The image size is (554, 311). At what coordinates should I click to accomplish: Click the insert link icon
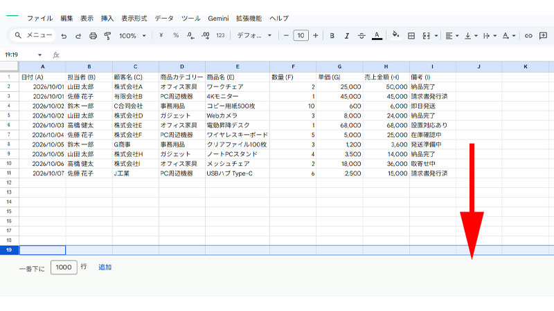(528, 36)
